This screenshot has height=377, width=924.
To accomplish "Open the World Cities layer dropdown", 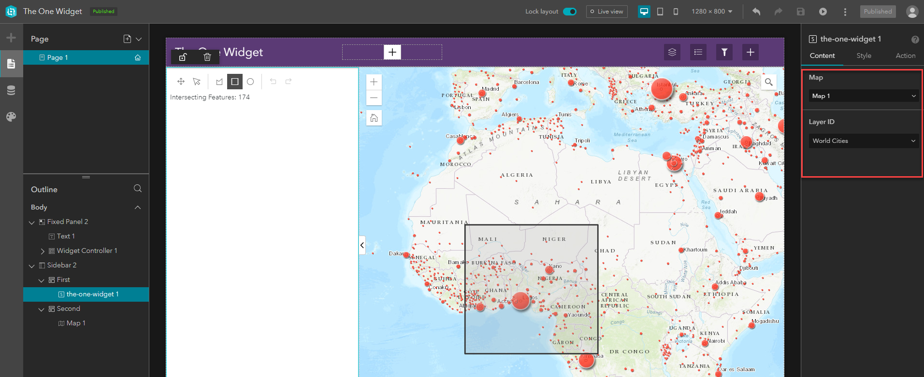I will pyautogui.click(x=864, y=141).
